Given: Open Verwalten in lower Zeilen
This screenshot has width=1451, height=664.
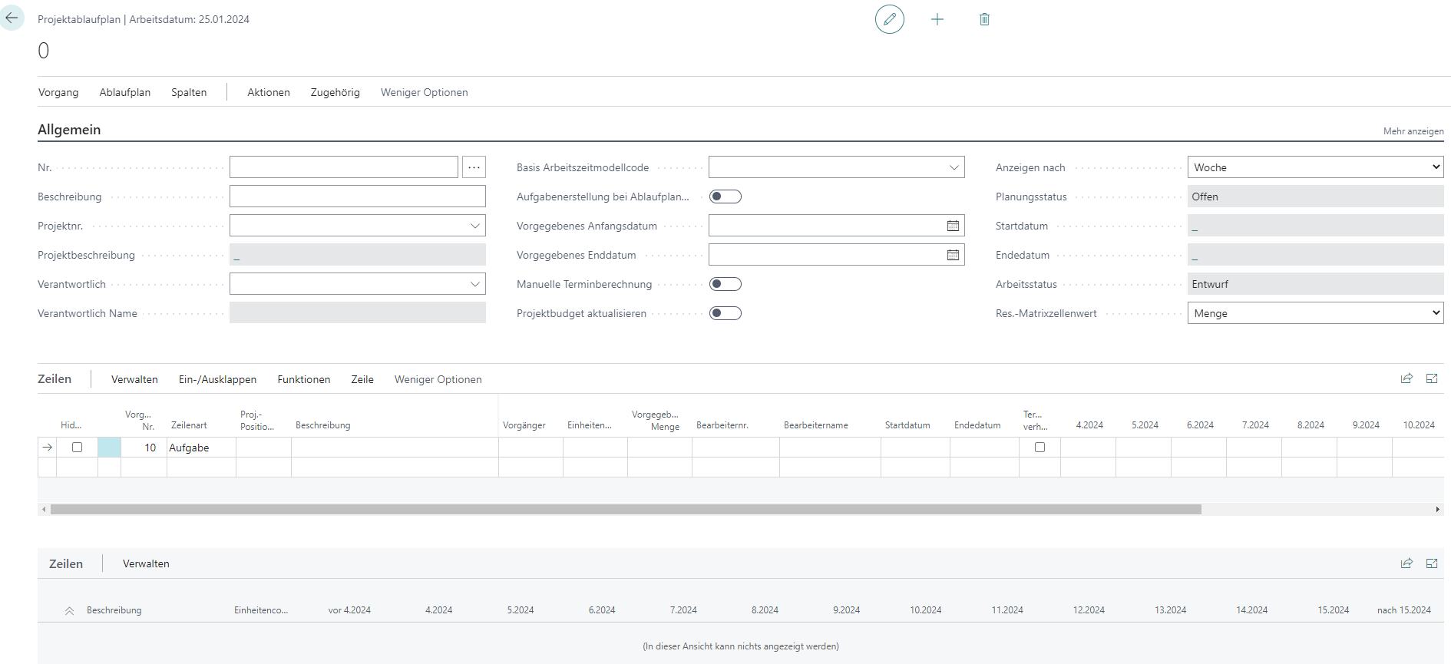Looking at the screenshot, I should (146, 563).
